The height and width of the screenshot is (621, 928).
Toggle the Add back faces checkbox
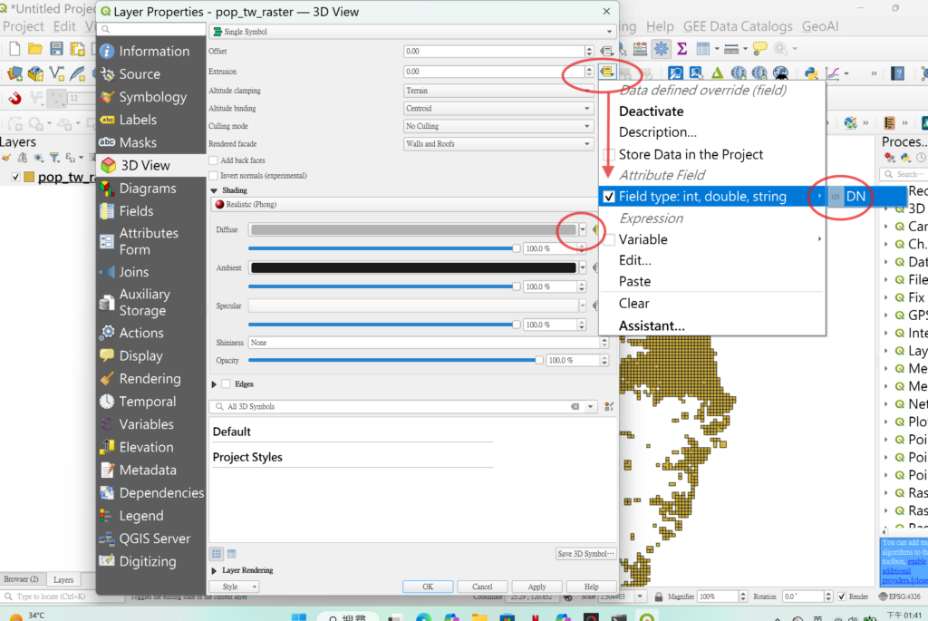[x=214, y=160]
